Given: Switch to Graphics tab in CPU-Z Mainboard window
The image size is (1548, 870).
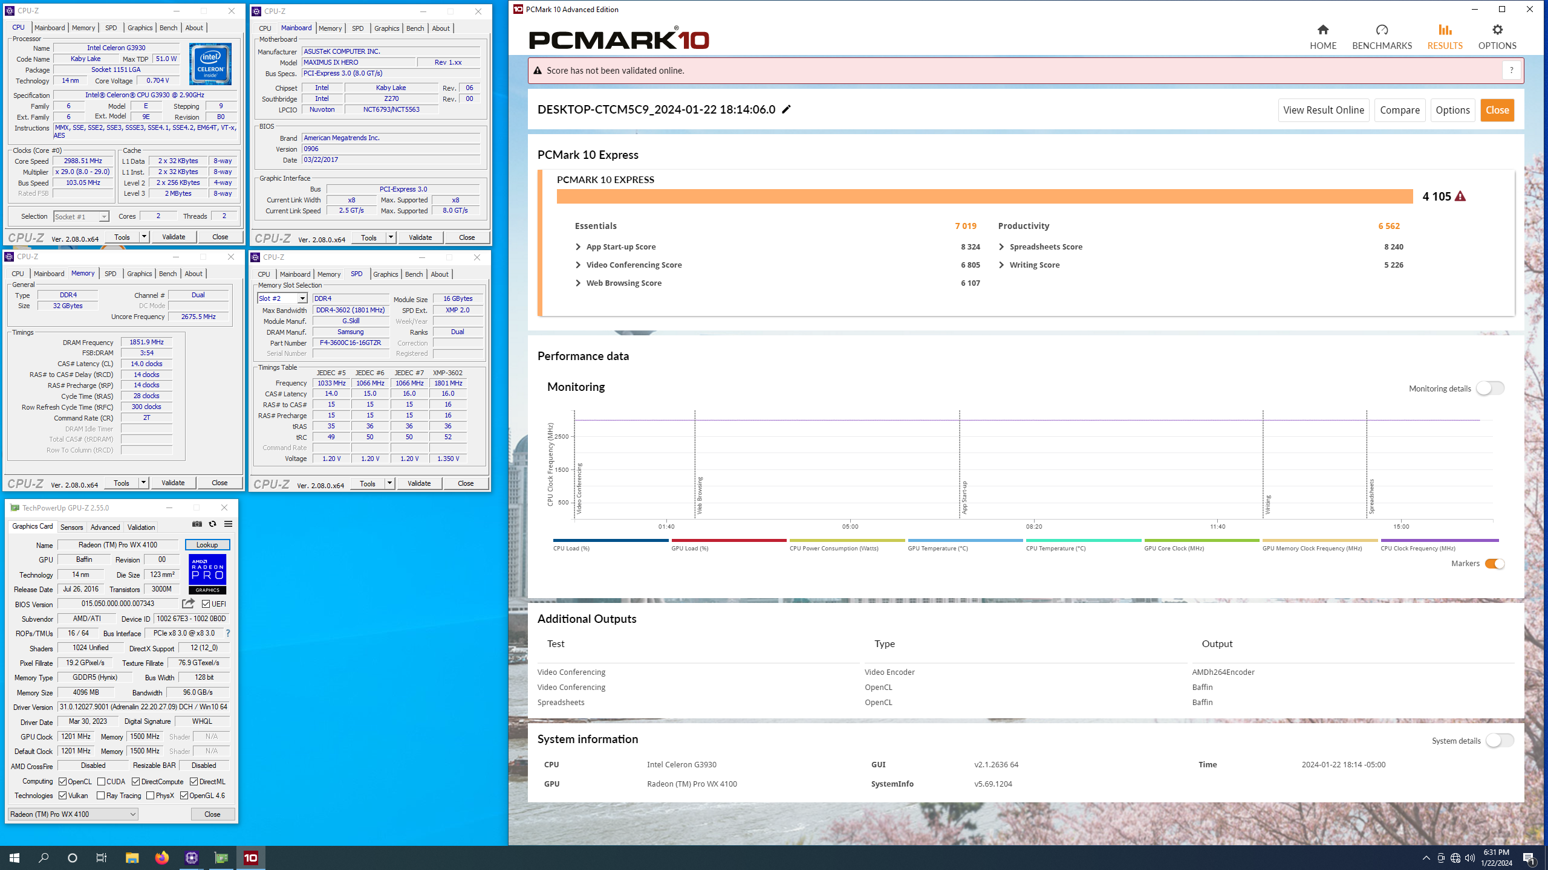Looking at the screenshot, I should click(386, 28).
